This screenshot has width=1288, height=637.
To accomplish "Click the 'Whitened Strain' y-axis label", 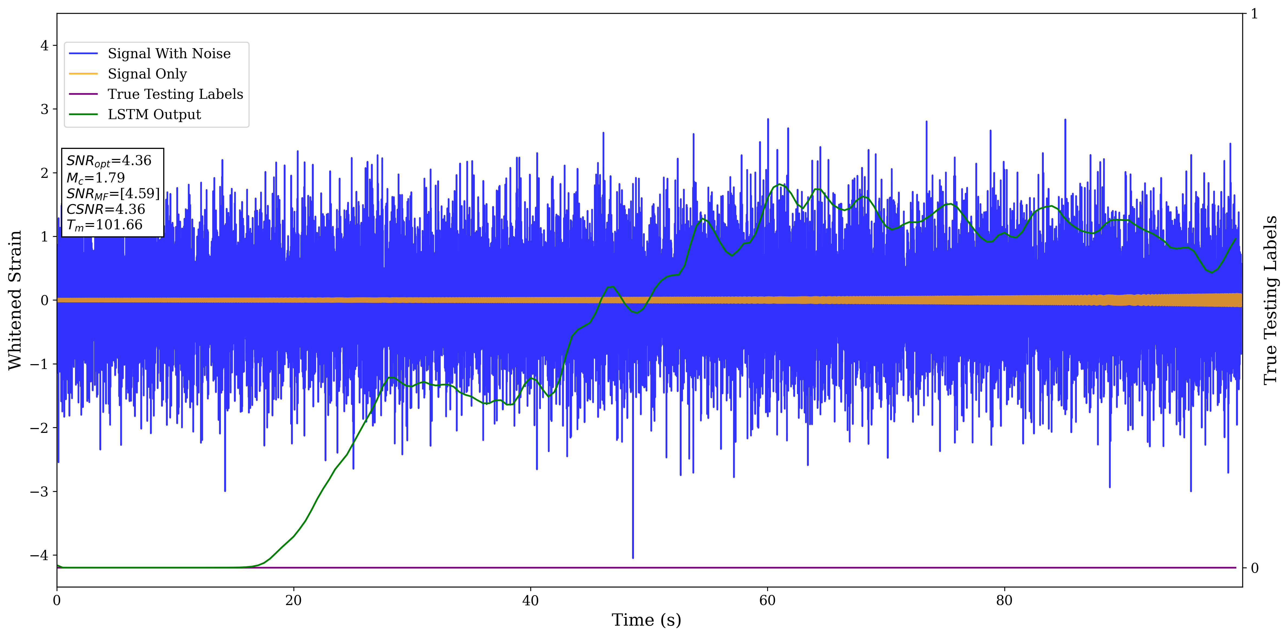I will [x=15, y=300].
